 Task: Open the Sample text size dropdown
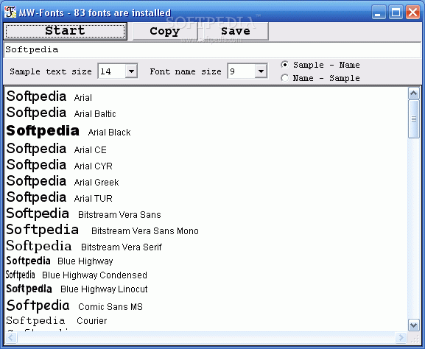point(132,71)
